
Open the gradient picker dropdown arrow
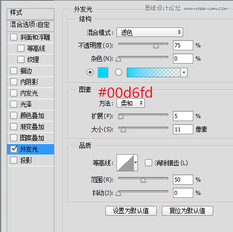coord(184,73)
